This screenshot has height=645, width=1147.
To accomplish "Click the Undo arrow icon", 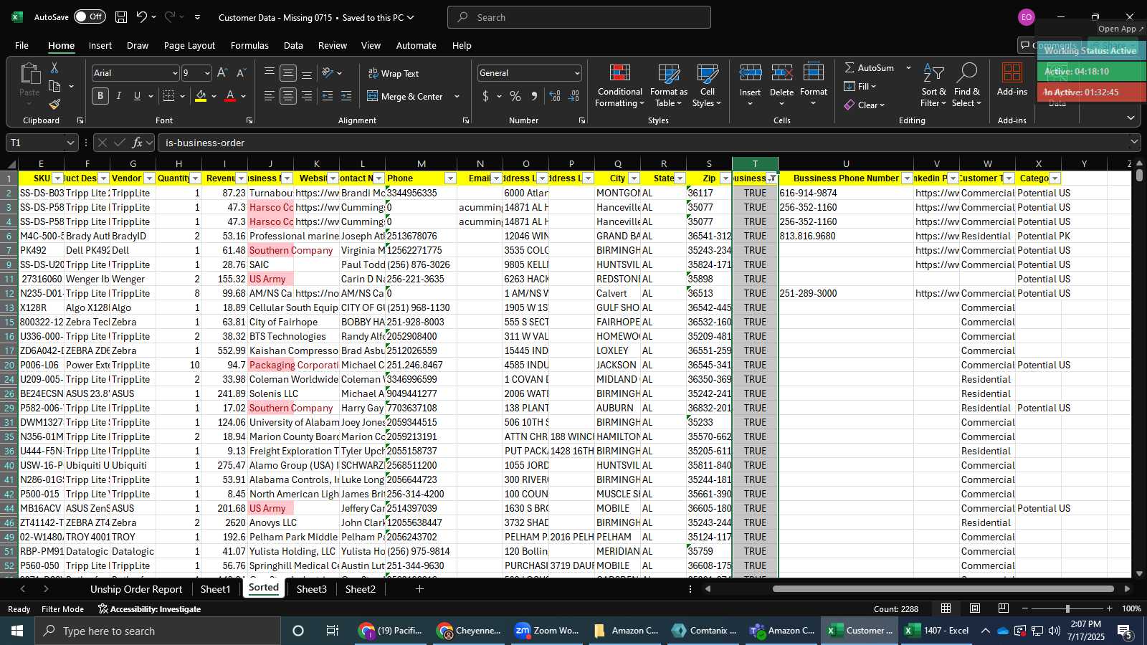I will click(142, 16).
